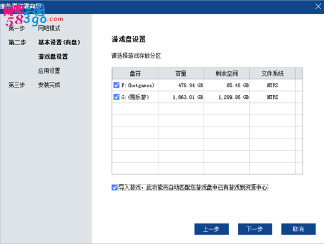The image size is (324, 244).
Task: Sort by the 容量 column header
Action: 181,74
